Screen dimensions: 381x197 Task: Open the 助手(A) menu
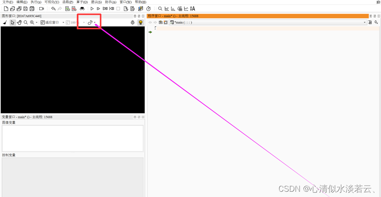111,2
